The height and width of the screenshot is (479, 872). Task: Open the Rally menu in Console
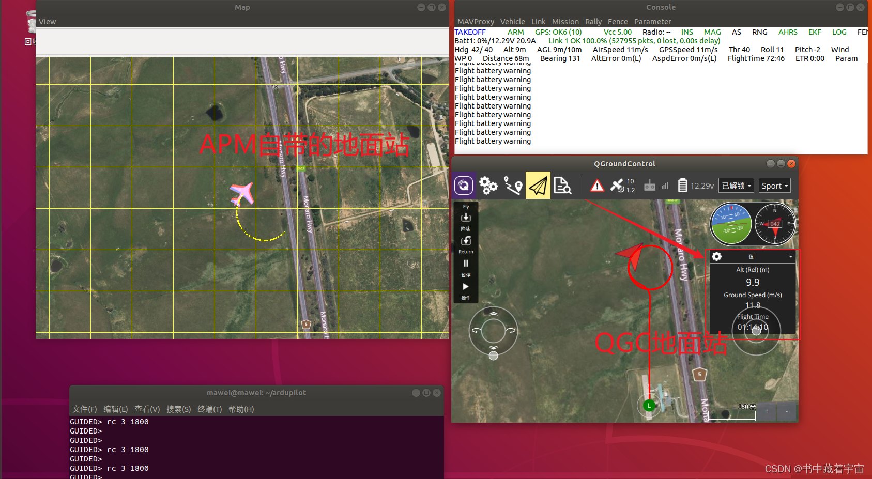point(593,22)
